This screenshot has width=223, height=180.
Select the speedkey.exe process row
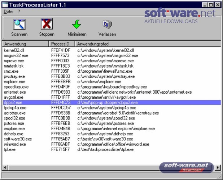[112, 87]
